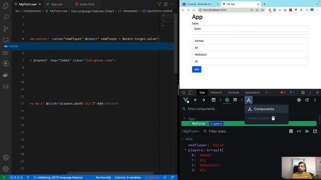Click the Salim text input field
The height and width of the screenshot is (180, 321).
[x=250, y=29]
